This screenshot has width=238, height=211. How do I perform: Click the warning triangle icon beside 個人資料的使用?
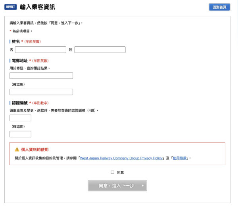click(x=17, y=150)
